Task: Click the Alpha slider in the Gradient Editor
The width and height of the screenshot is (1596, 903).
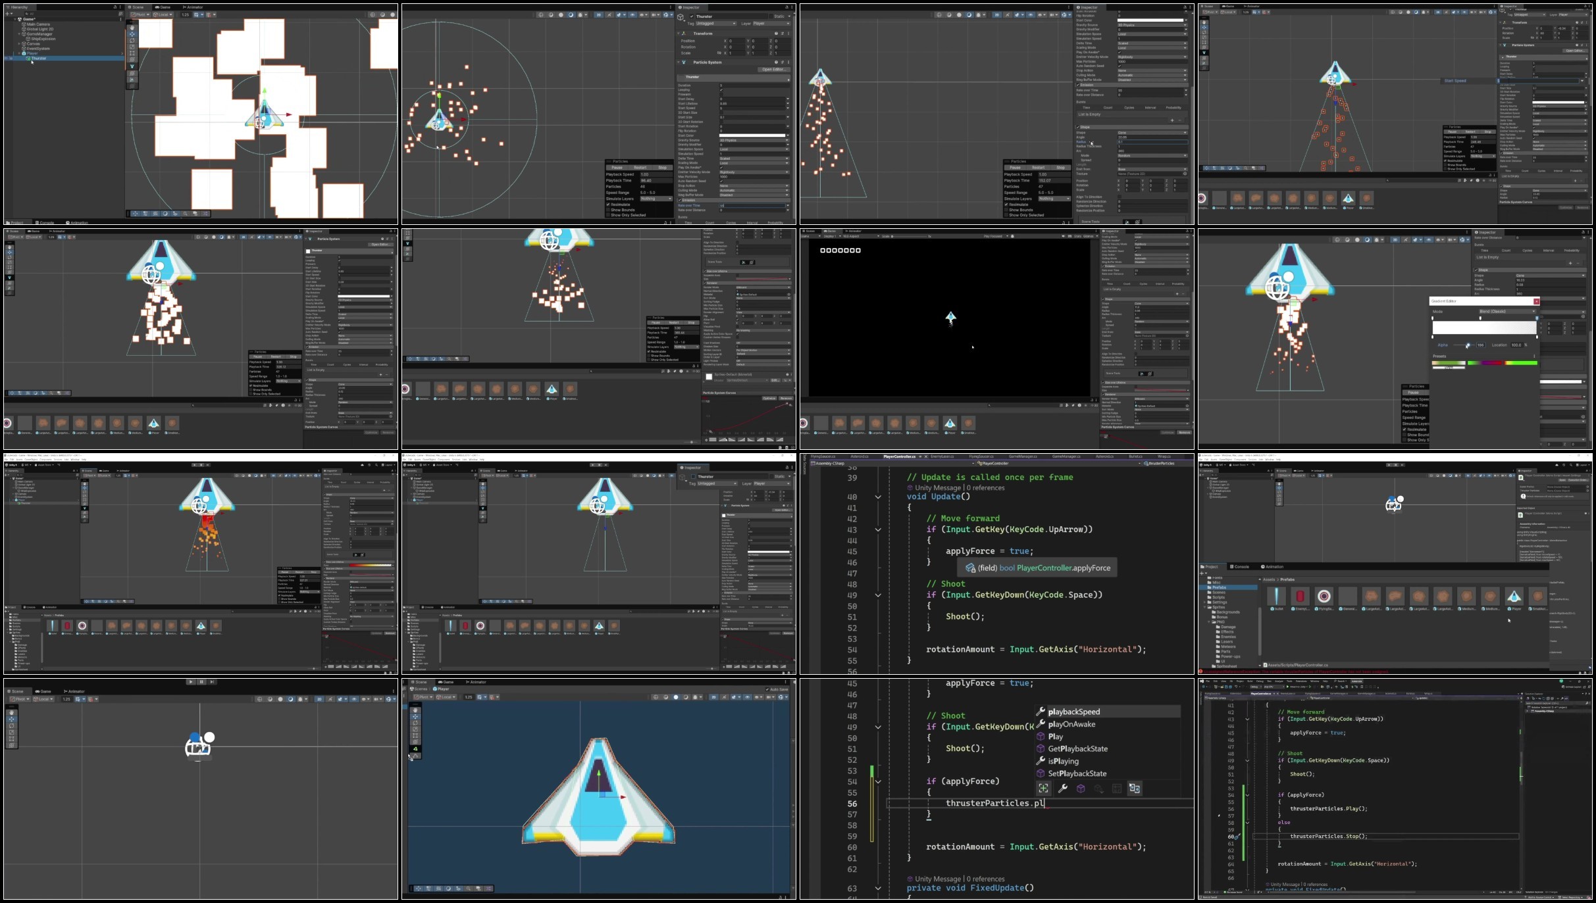Action: [1462, 345]
